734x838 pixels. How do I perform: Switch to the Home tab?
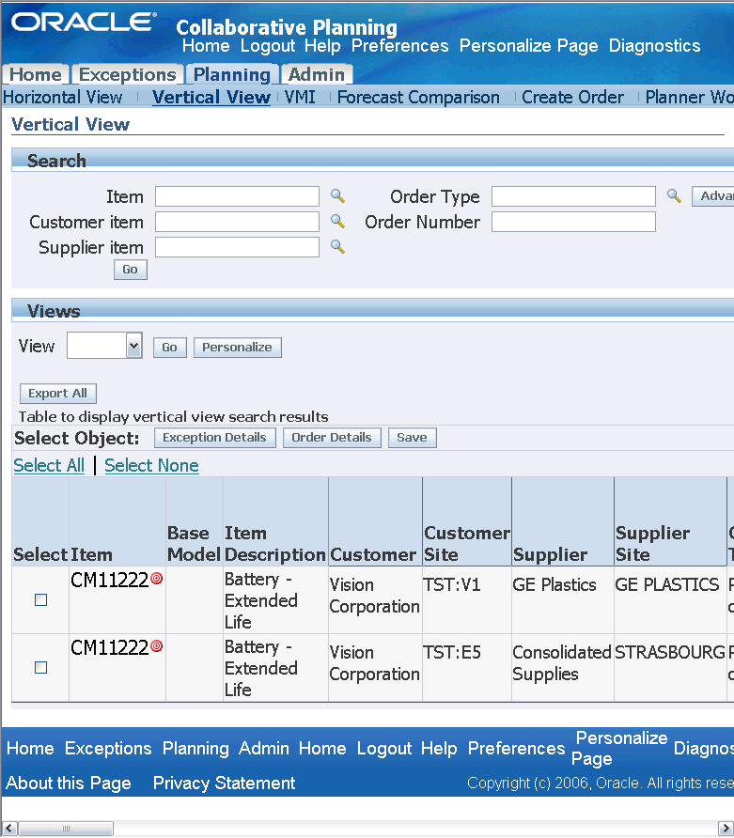click(36, 74)
